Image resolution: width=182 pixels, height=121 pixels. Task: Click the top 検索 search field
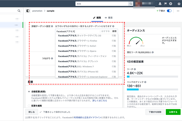tap(102, 4)
